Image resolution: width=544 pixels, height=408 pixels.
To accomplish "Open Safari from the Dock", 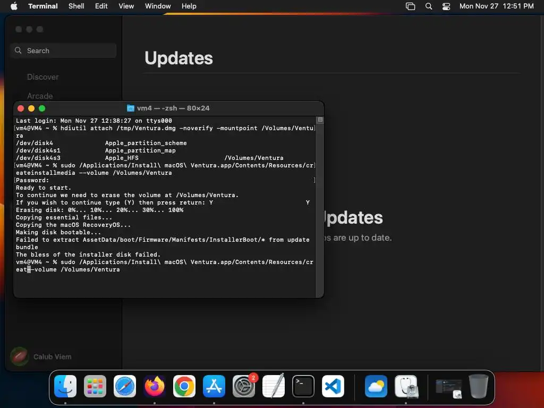I will click(x=125, y=386).
